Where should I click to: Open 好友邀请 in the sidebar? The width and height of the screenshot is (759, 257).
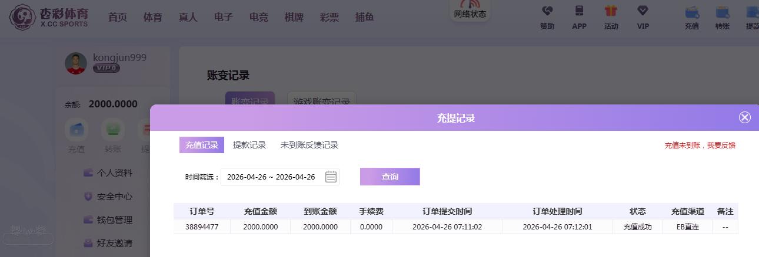point(108,243)
